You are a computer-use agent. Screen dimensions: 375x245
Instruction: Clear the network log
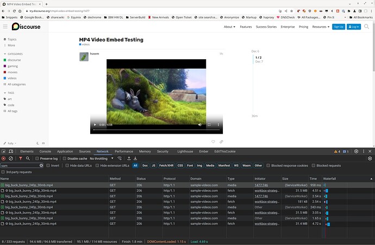pyautogui.click(x=11, y=159)
